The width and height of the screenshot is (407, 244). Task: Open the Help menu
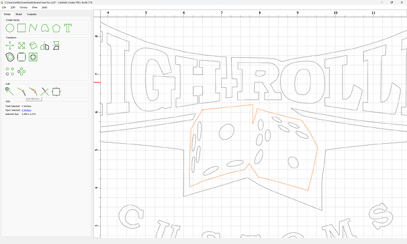point(45,7)
